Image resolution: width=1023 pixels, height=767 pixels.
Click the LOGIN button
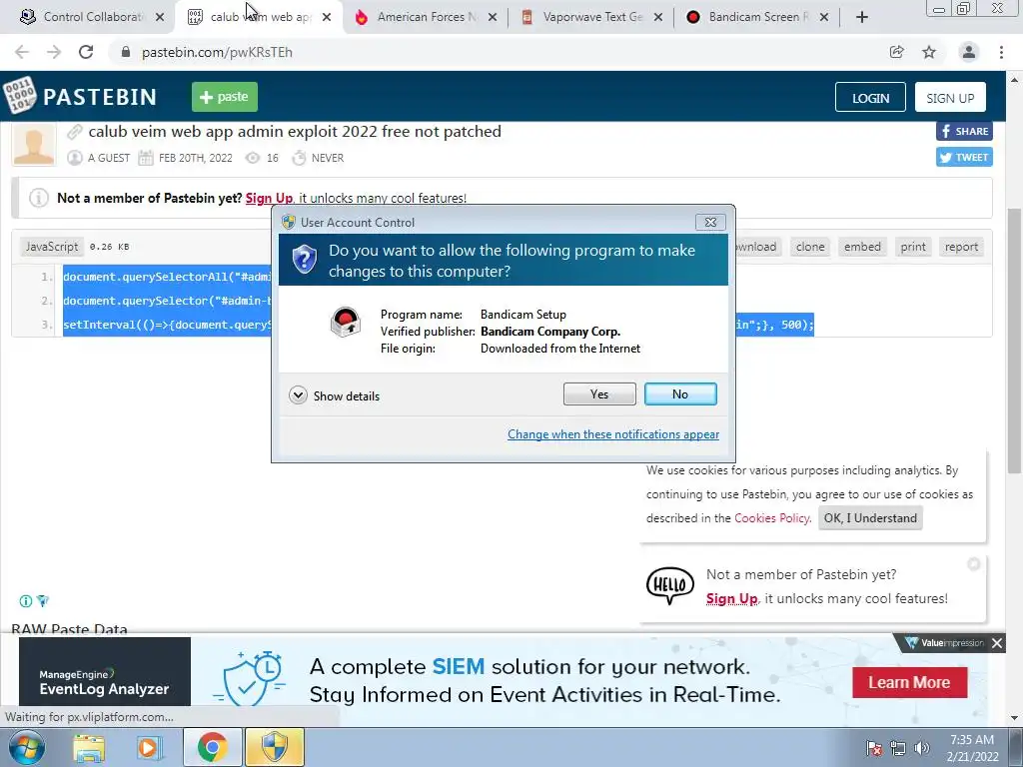(870, 98)
